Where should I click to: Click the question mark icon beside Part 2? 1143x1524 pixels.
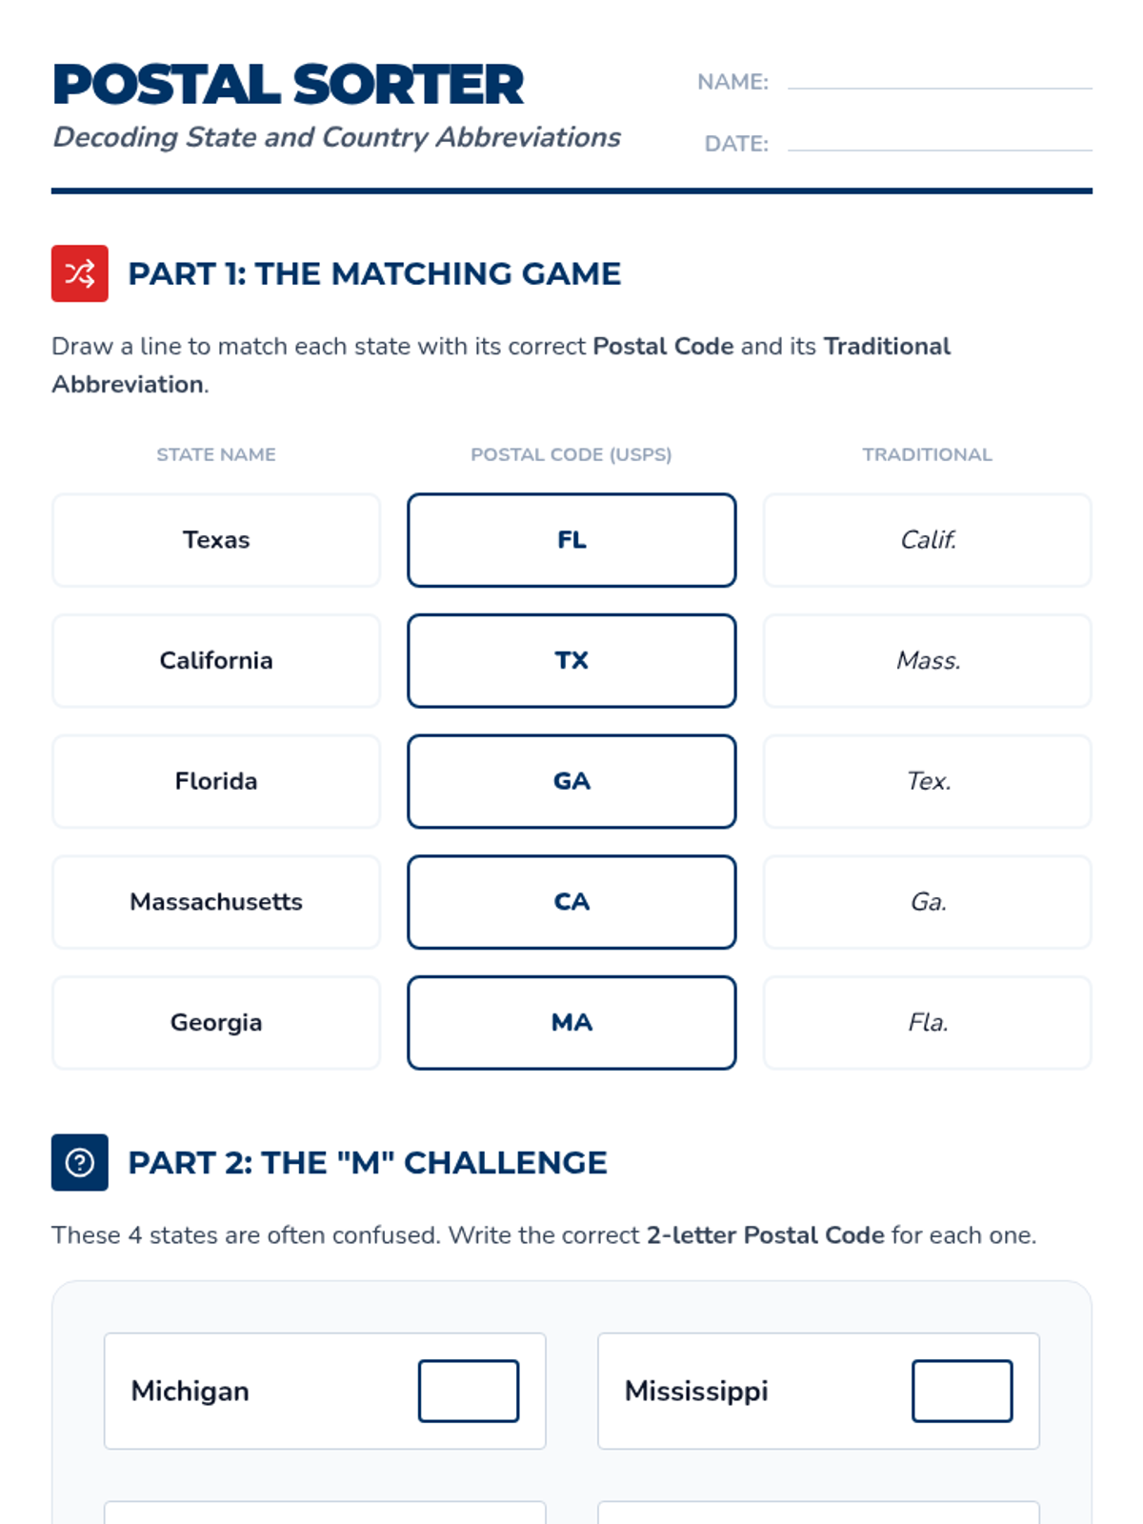(80, 1162)
